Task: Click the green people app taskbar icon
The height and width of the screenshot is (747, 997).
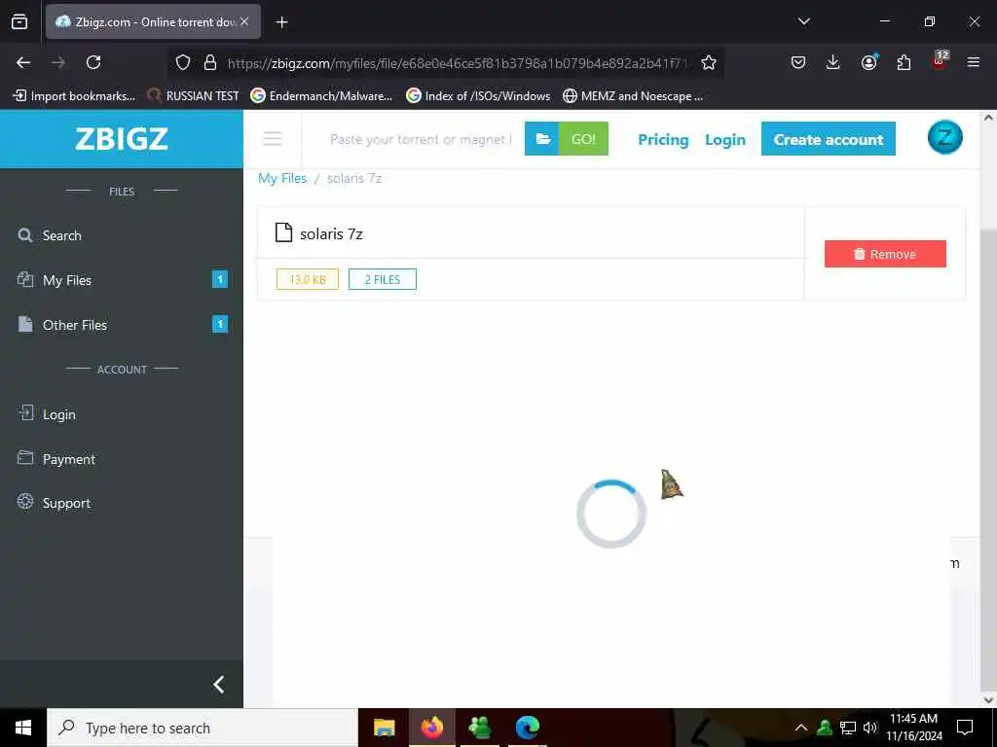Action: point(479,728)
